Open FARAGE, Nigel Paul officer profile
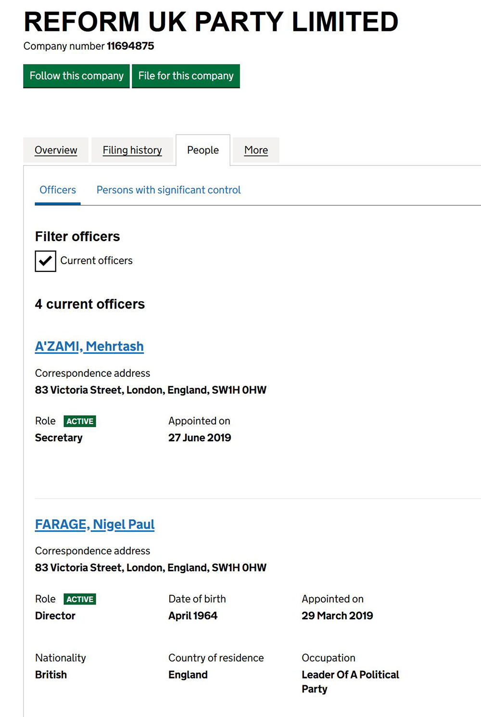 [95, 525]
